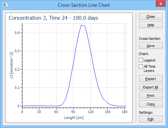Click the c3 [mmol/cm^3] axis label
Screen dimensions: 168x128
point(11,65)
